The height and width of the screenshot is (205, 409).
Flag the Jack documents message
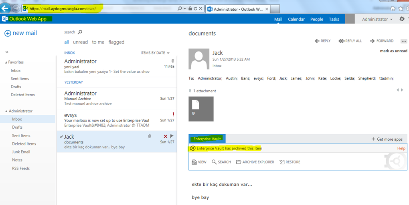point(172,136)
